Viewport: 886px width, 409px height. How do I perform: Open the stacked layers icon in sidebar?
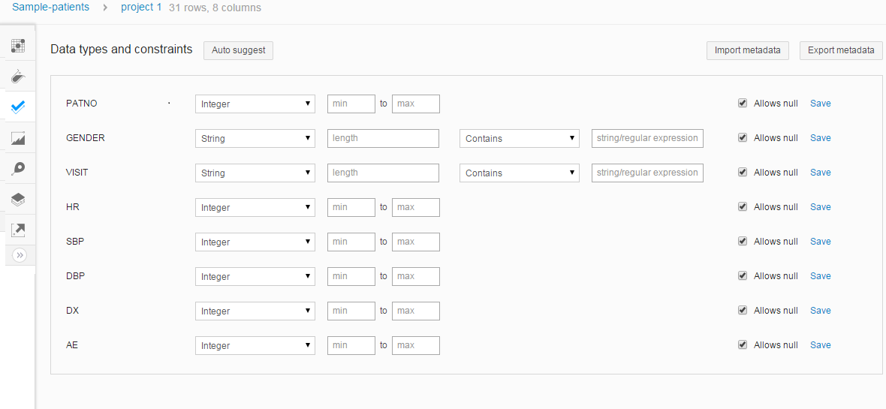[x=18, y=199]
